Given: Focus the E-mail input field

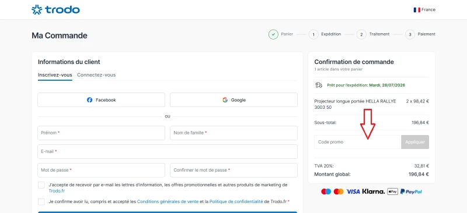Looking at the screenshot, I should [x=168, y=151].
